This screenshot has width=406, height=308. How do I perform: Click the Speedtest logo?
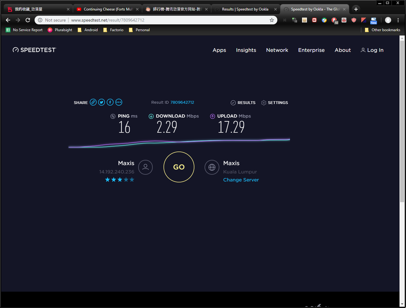(34, 50)
